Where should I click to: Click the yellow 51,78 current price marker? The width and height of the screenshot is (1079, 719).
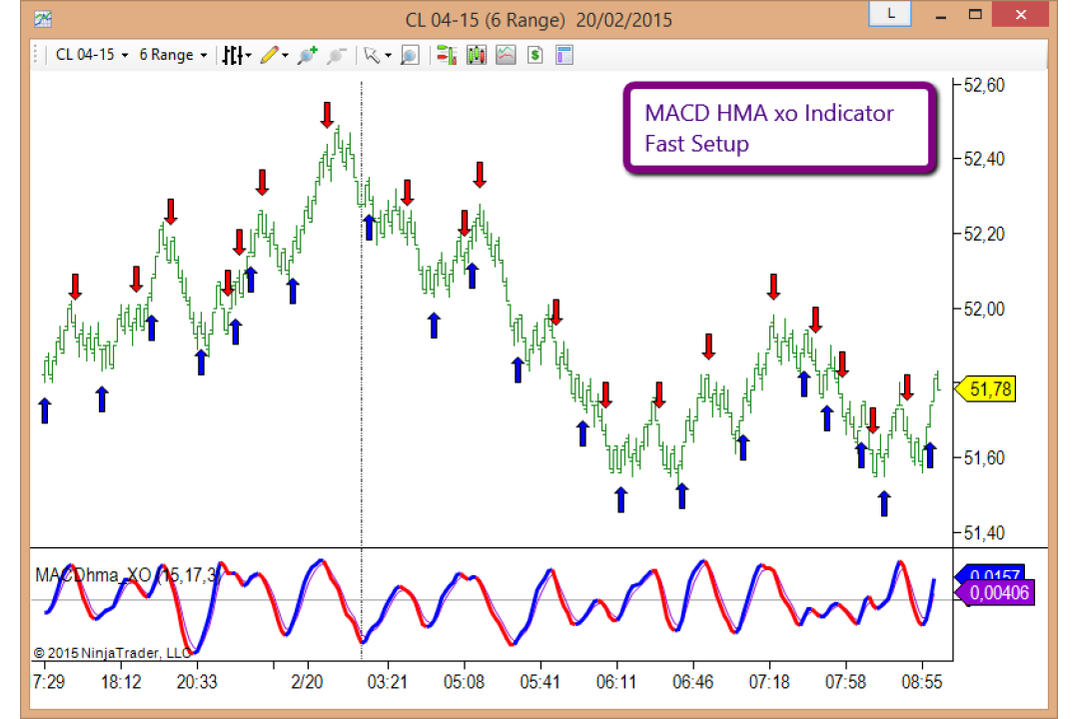click(x=985, y=389)
